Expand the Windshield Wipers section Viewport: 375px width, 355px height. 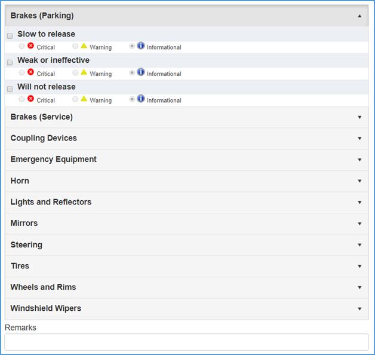click(x=359, y=308)
